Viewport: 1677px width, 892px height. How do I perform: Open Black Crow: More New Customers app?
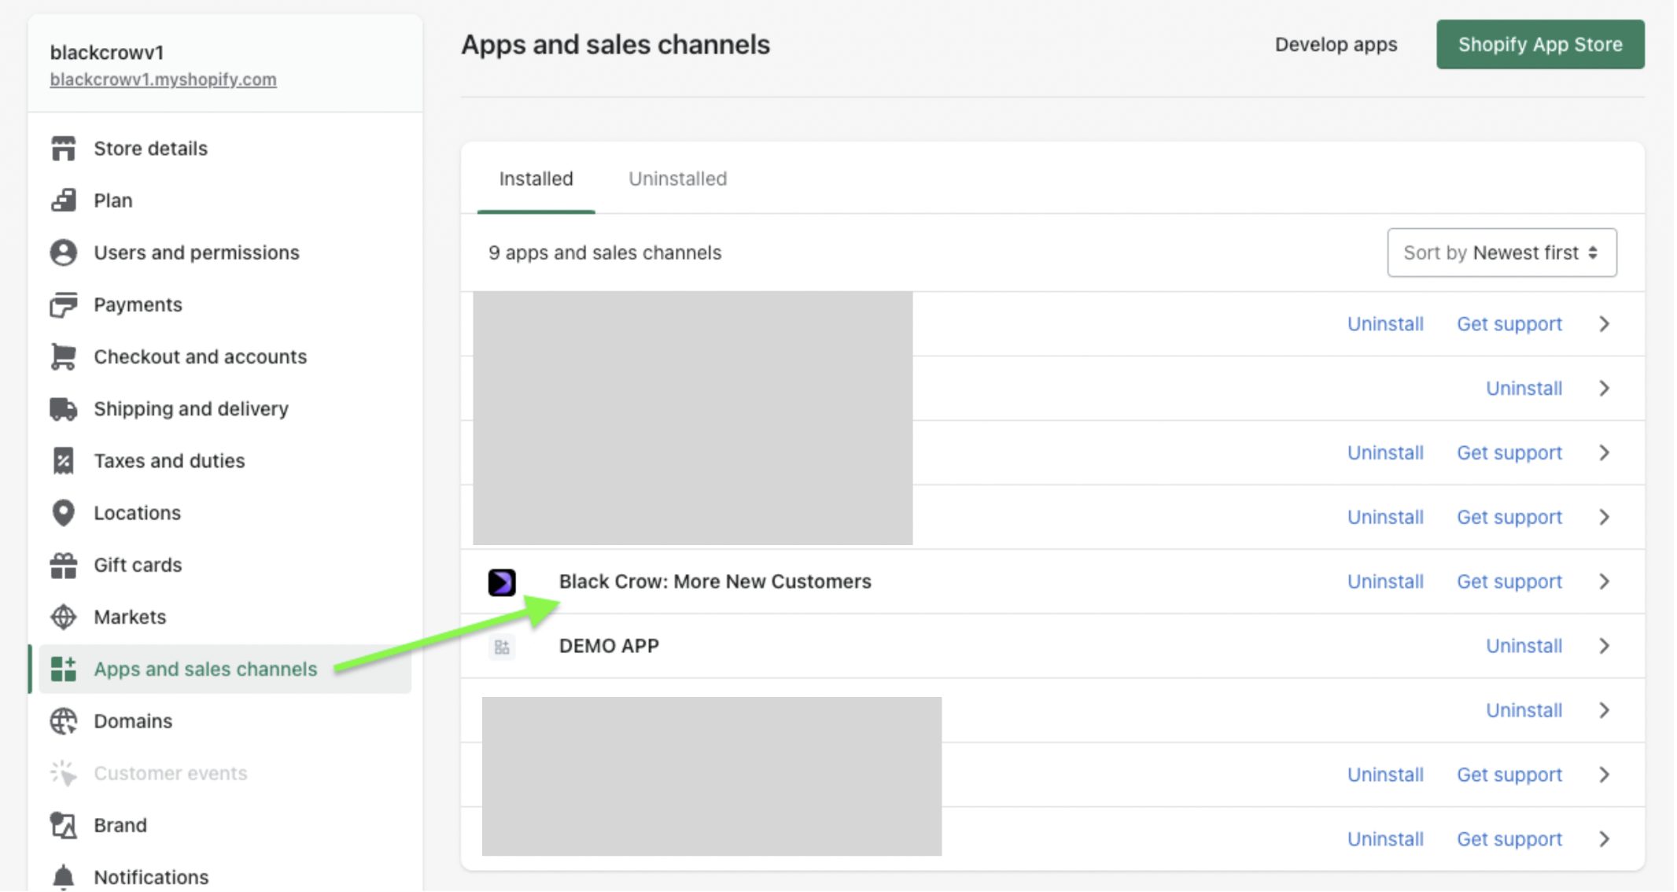715,581
